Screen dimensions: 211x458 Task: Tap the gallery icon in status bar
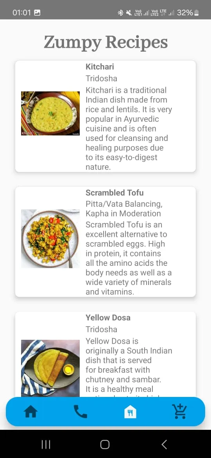[37, 13]
